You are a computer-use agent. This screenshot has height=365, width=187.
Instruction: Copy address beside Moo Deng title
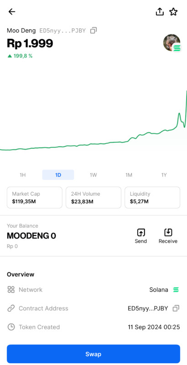(x=93, y=31)
